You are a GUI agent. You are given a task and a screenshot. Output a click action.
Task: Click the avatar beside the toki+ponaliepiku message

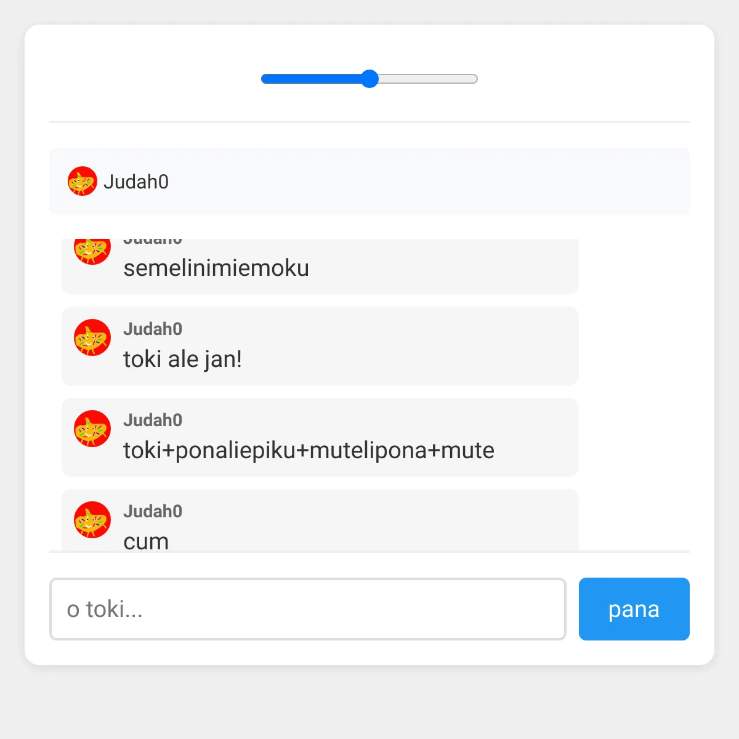click(x=92, y=429)
